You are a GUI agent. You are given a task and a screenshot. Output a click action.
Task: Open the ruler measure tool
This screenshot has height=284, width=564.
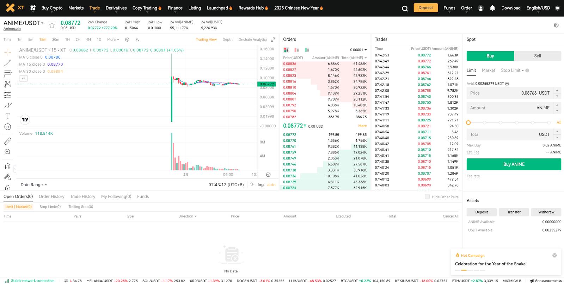point(7,141)
